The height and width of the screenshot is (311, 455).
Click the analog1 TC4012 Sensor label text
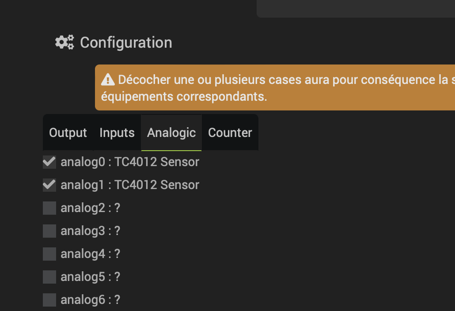coord(130,185)
